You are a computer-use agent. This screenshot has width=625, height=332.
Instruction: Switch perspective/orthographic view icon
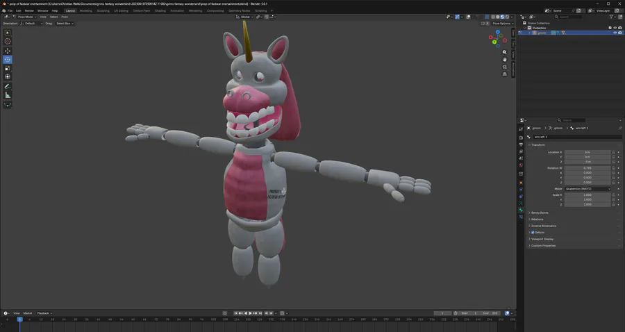point(505,74)
